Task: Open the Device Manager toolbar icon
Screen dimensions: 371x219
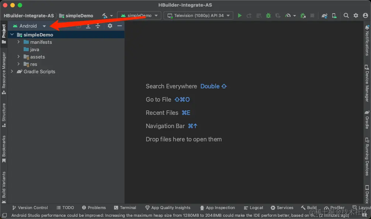Action: [334, 15]
